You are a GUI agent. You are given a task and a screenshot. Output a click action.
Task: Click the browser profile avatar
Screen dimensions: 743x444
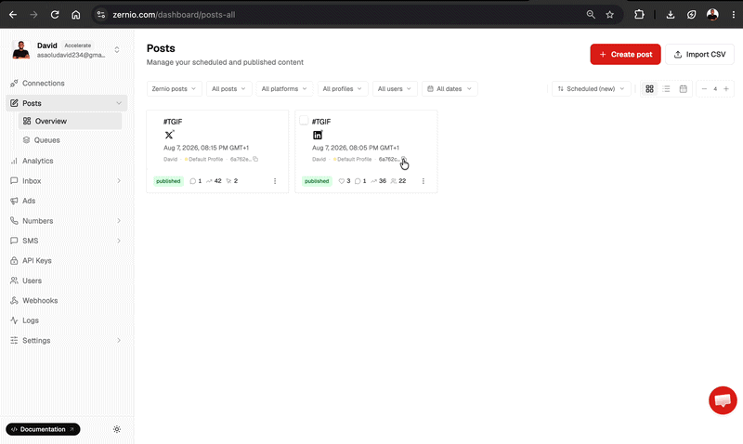712,15
